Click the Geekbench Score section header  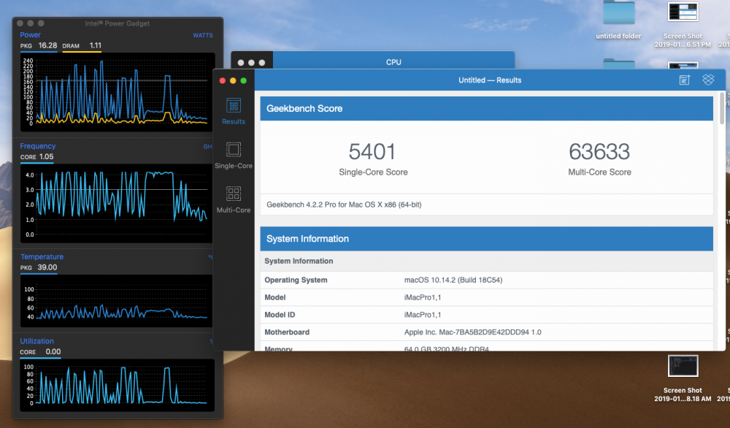coord(486,109)
